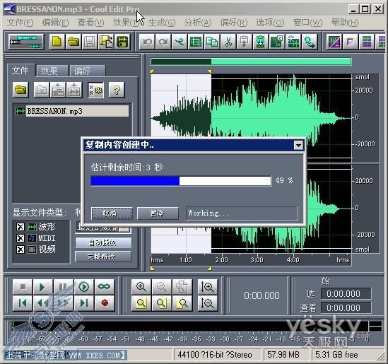Click the Undo arrow icon
Image resolution: width=388 pixels, height=364 pixels.
(x=147, y=42)
